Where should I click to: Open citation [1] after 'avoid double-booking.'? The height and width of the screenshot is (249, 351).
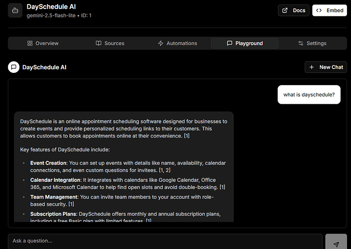[x=222, y=187]
